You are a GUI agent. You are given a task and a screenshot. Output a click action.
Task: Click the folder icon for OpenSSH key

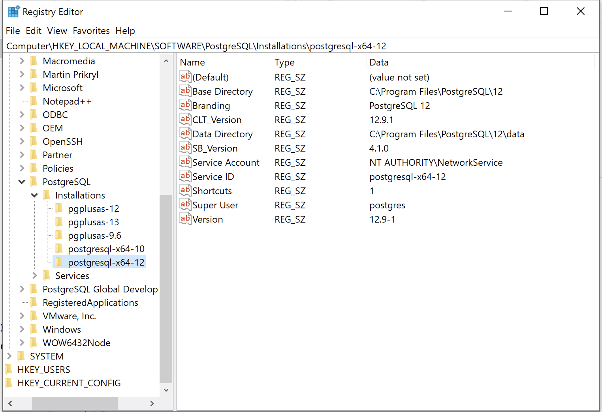34,142
